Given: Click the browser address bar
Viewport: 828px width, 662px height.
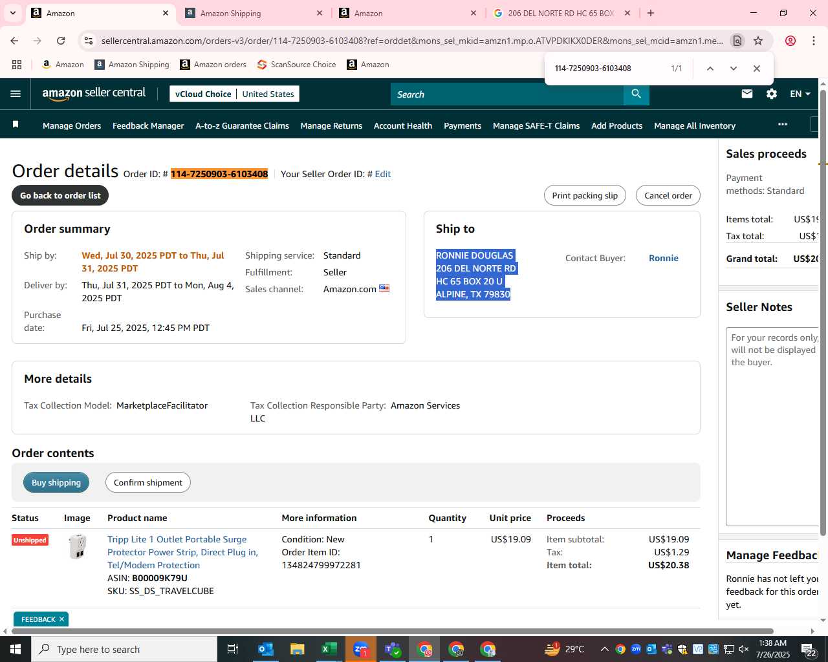Looking at the screenshot, I should tap(412, 41).
